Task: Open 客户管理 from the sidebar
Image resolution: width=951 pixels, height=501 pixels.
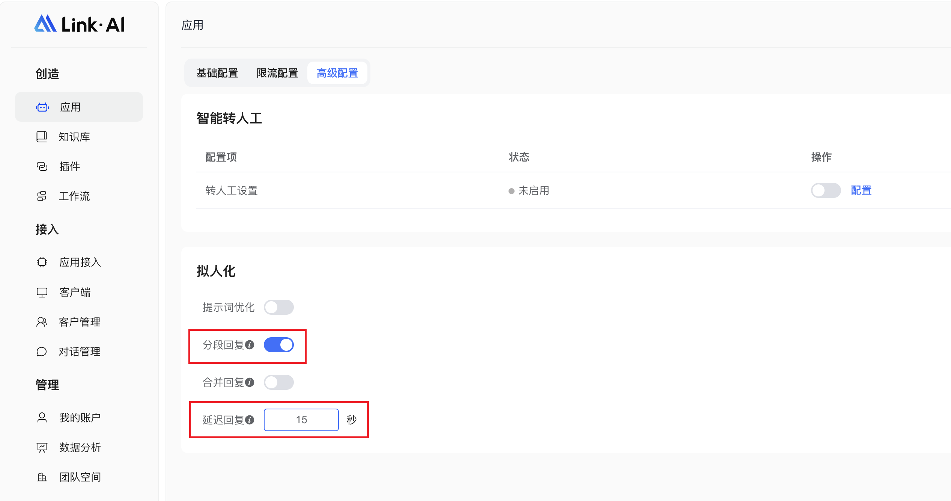Action: [x=79, y=322]
